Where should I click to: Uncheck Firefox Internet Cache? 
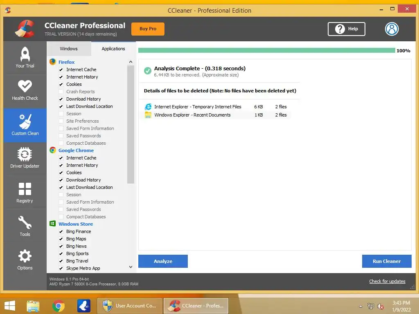(61, 70)
